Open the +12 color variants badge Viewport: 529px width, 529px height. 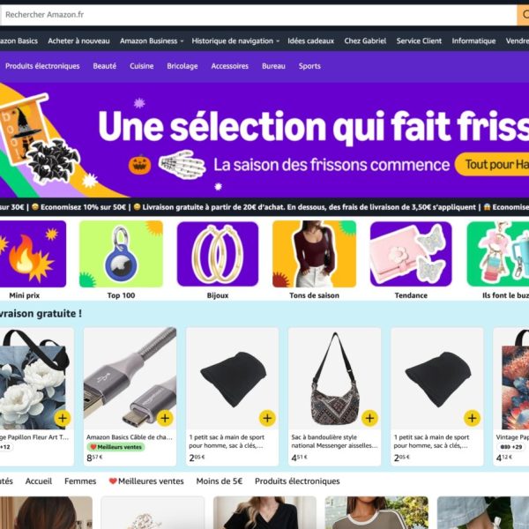6,447
